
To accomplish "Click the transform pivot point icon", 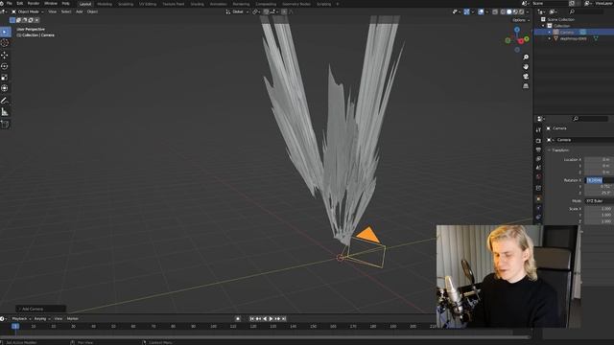I will pos(256,11).
